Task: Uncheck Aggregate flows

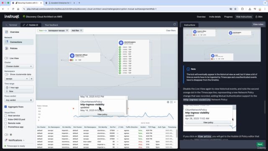Action: click(5, 107)
